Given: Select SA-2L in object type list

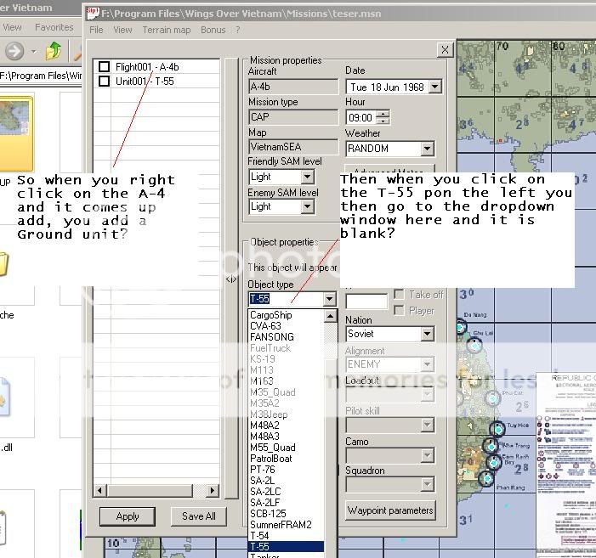Looking at the screenshot, I should (287, 481).
